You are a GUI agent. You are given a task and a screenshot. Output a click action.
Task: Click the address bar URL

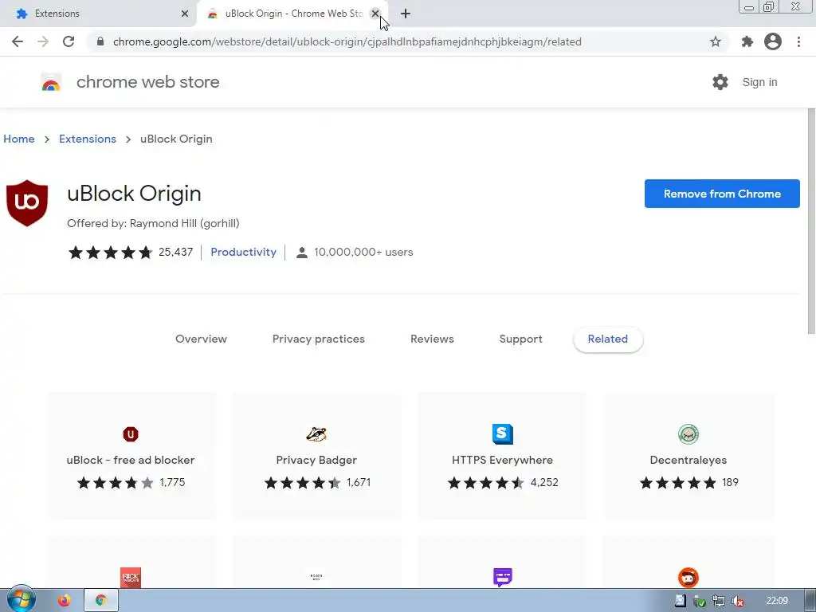click(347, 41)
